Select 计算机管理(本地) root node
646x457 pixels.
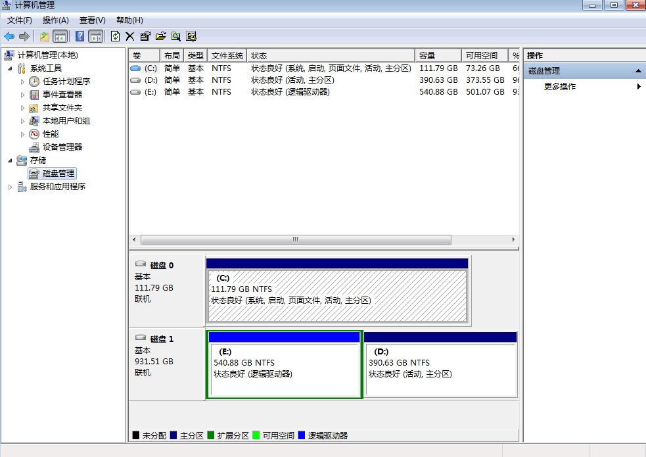(47, 55)
